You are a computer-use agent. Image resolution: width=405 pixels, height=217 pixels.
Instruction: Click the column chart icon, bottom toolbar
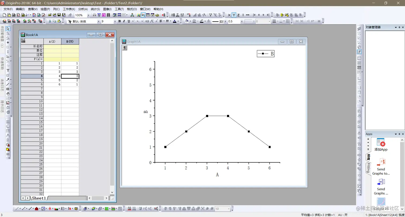pos(36,208)
